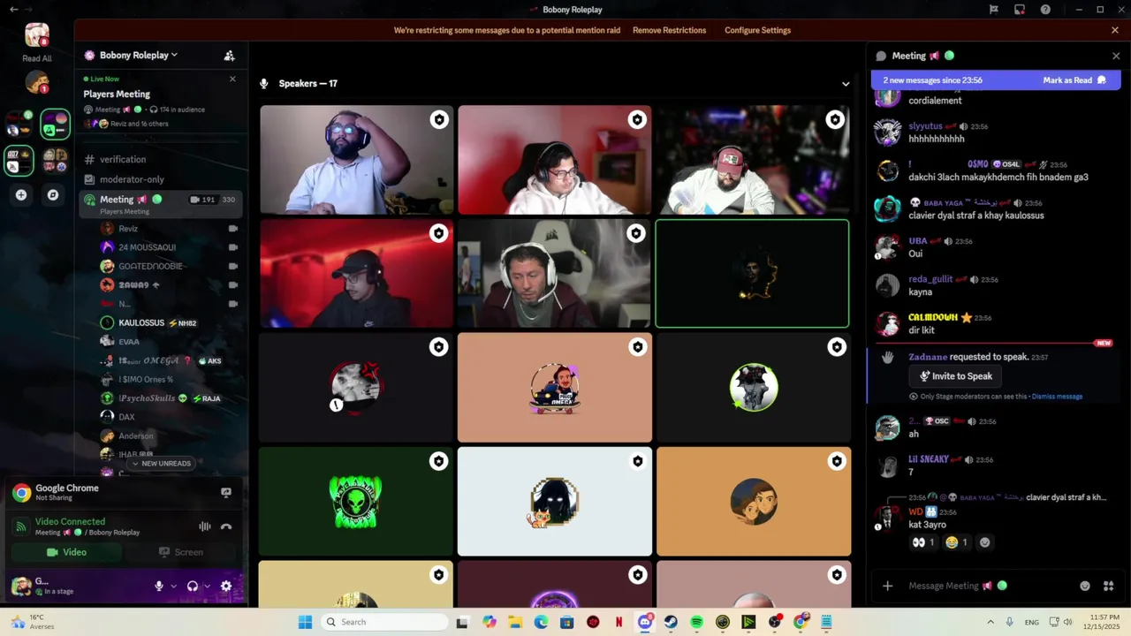Open Discord help question mark icon
Viewport: 1131px width, 636px height.
coord(1045,10)
